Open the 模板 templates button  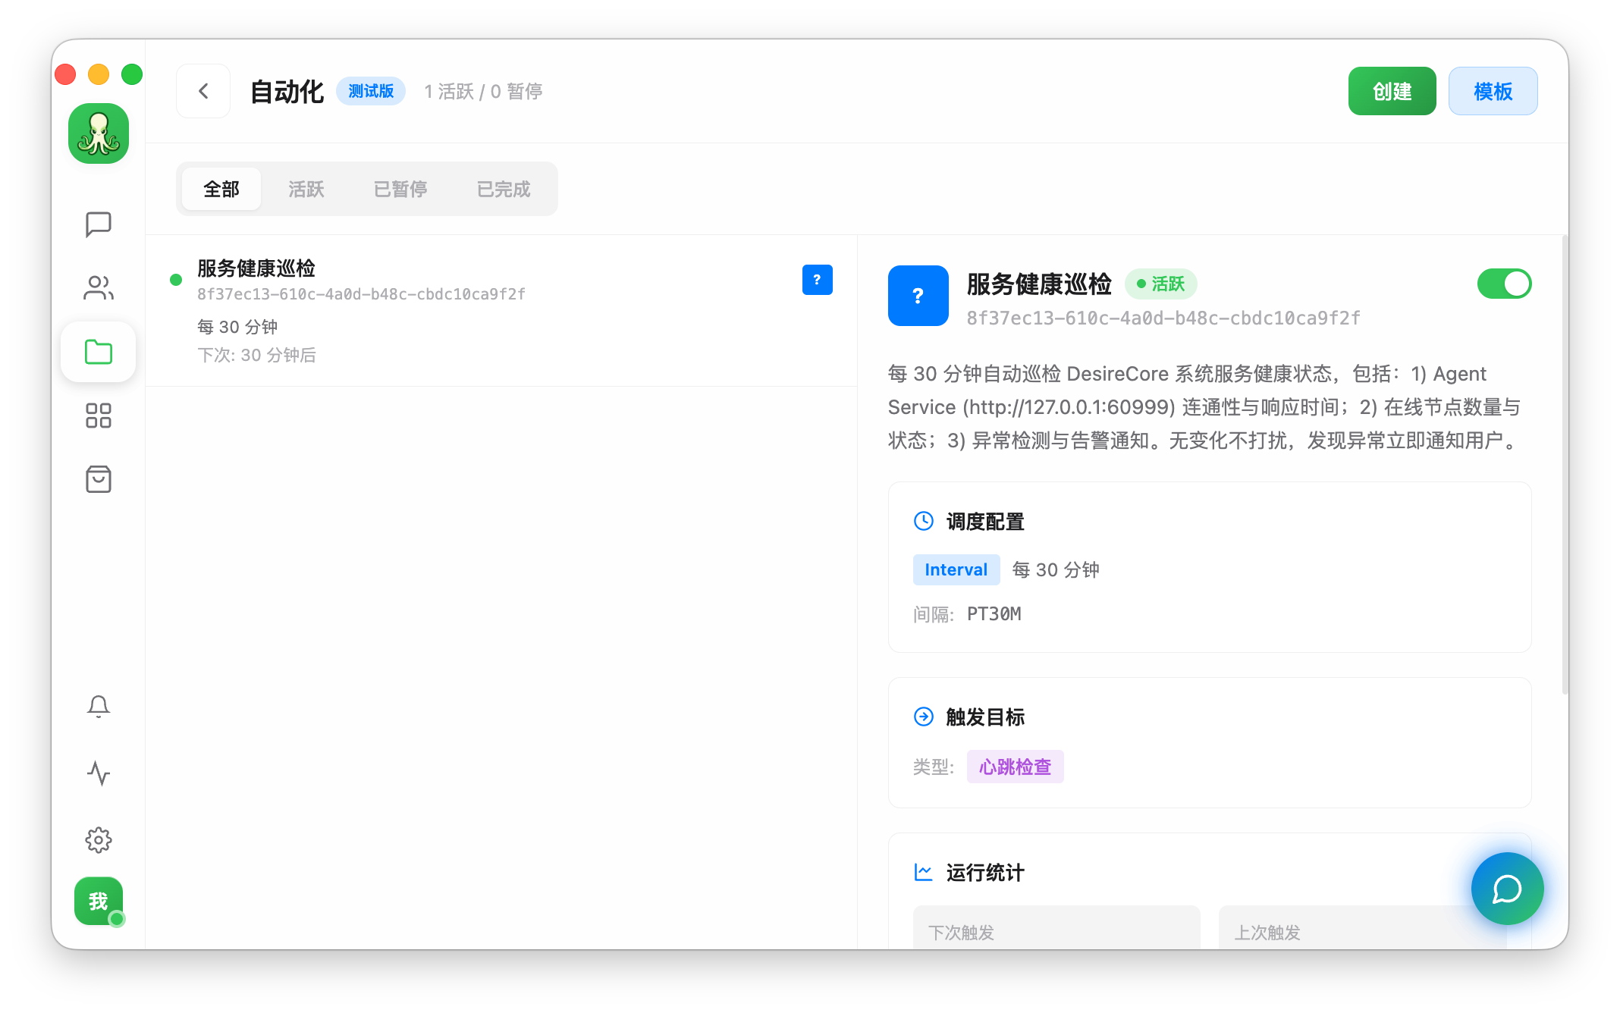tap(1493, 90)
